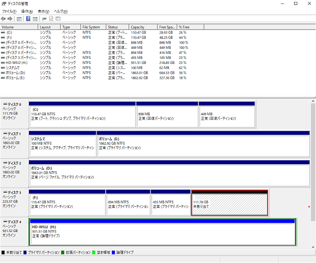Select the (C:) 110.47 GB partition on ディスク 0
316x263 pixels.
(82, 114)
